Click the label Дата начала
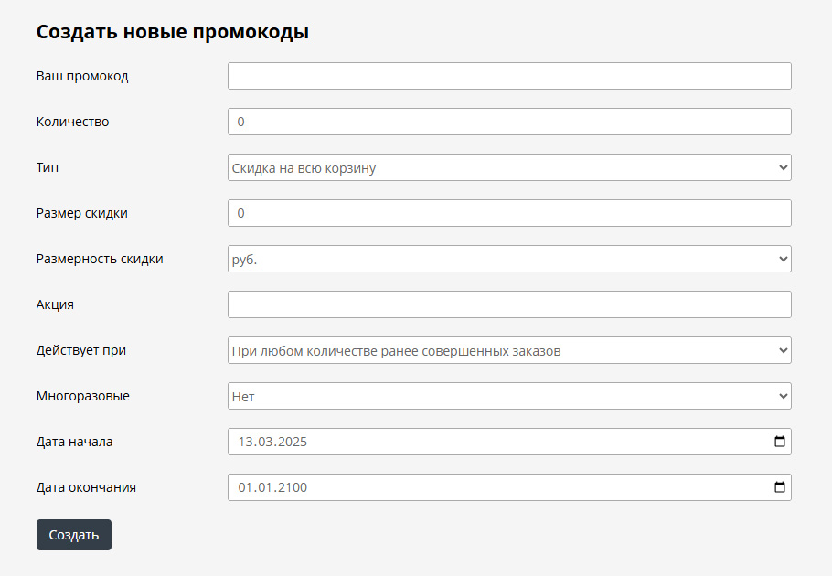This screenshot has width=832, height=576. (74, 442)
